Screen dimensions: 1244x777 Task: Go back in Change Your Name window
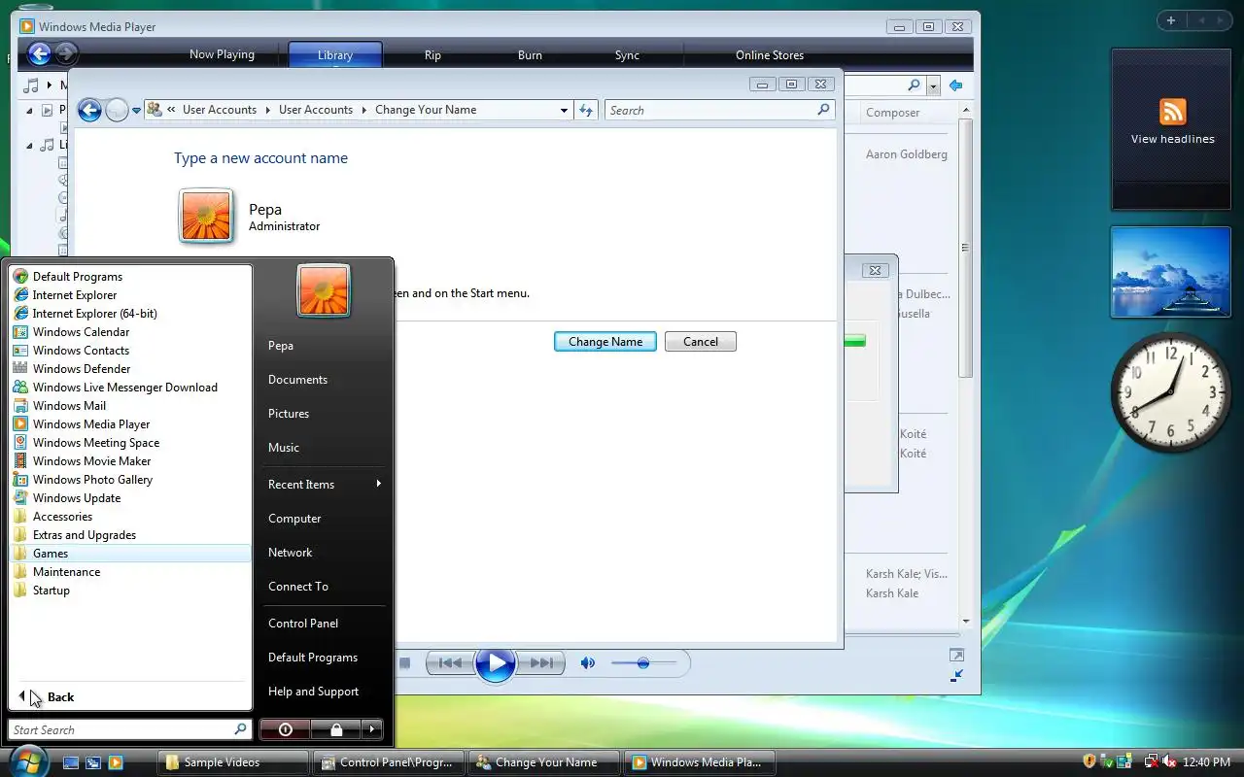pos(89,110)
